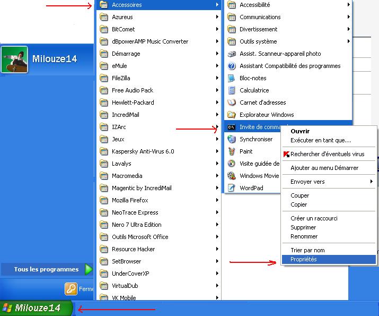Screen dimensions: 379x316
Task: Click the Tous les programmes button
Action: coord(47,269)
